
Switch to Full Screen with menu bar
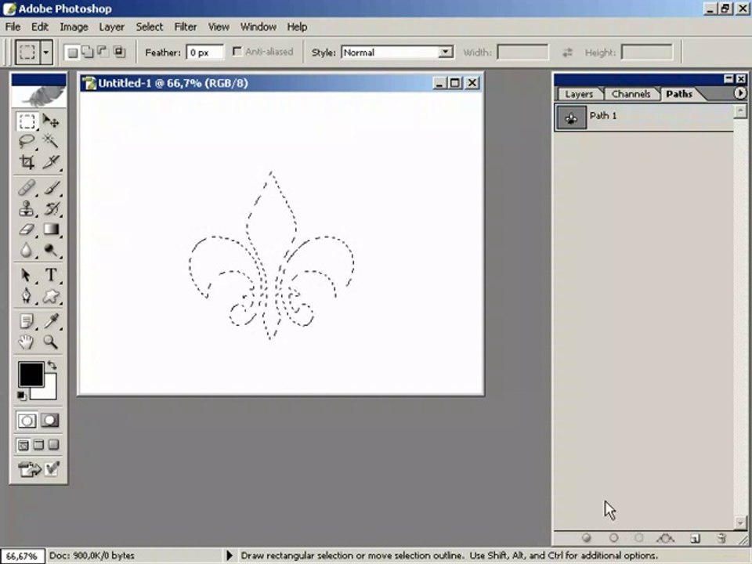tap(38, 445)
